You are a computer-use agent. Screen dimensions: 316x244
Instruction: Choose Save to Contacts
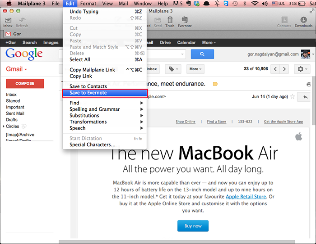pos(105,86)
